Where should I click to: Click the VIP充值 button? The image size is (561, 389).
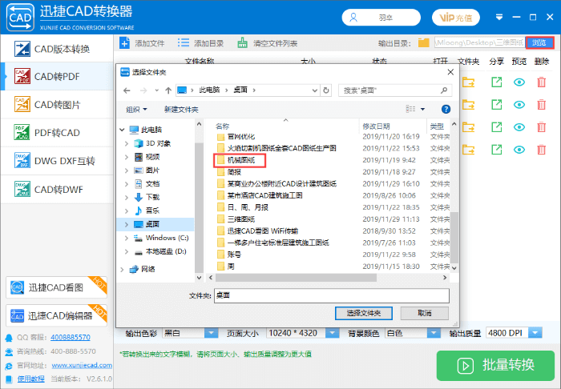pyautogui.click(x=455, y=18)
